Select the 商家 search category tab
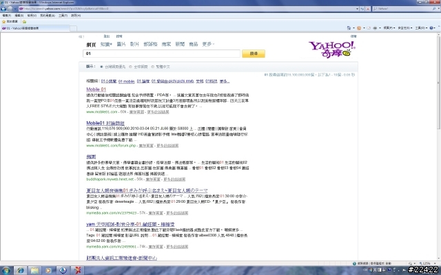Viewport: 441px width, 275px height. 166,44
